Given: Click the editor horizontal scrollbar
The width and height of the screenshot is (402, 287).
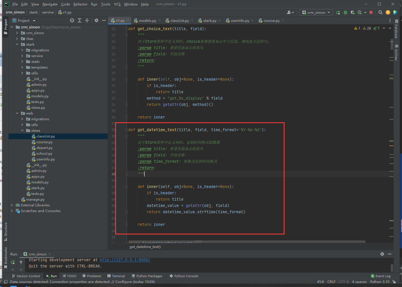Looking at the screenshot, I should click(x=247, y=242).
